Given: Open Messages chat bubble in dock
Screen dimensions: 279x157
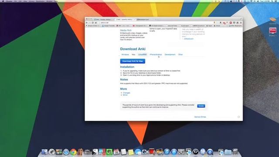Looking at the screenshot, I should click(x=138, y=152).
